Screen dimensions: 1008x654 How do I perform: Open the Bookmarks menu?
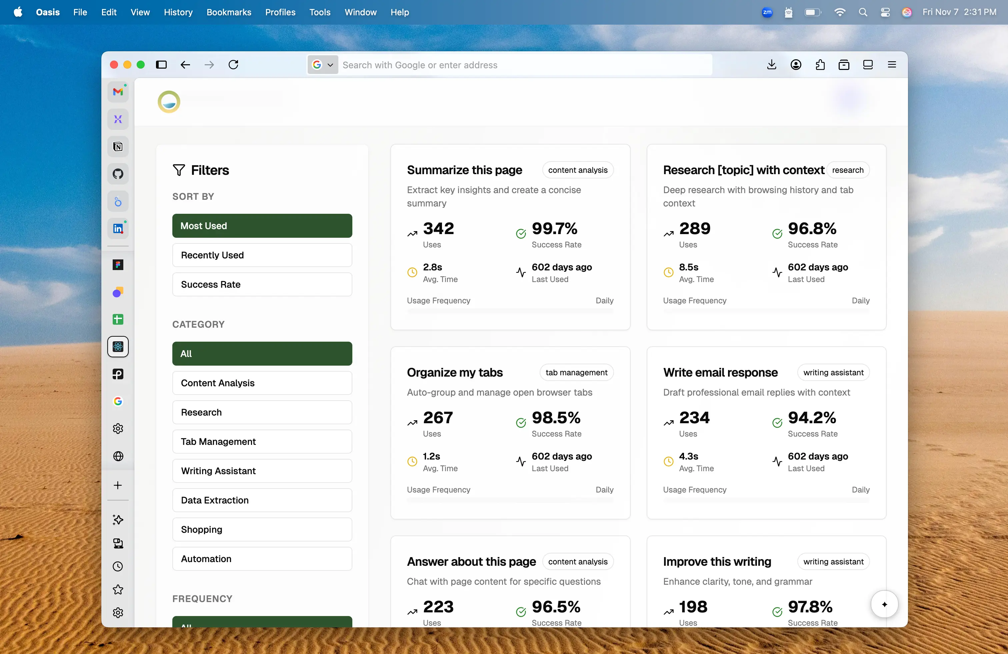[x=229, y=12]
